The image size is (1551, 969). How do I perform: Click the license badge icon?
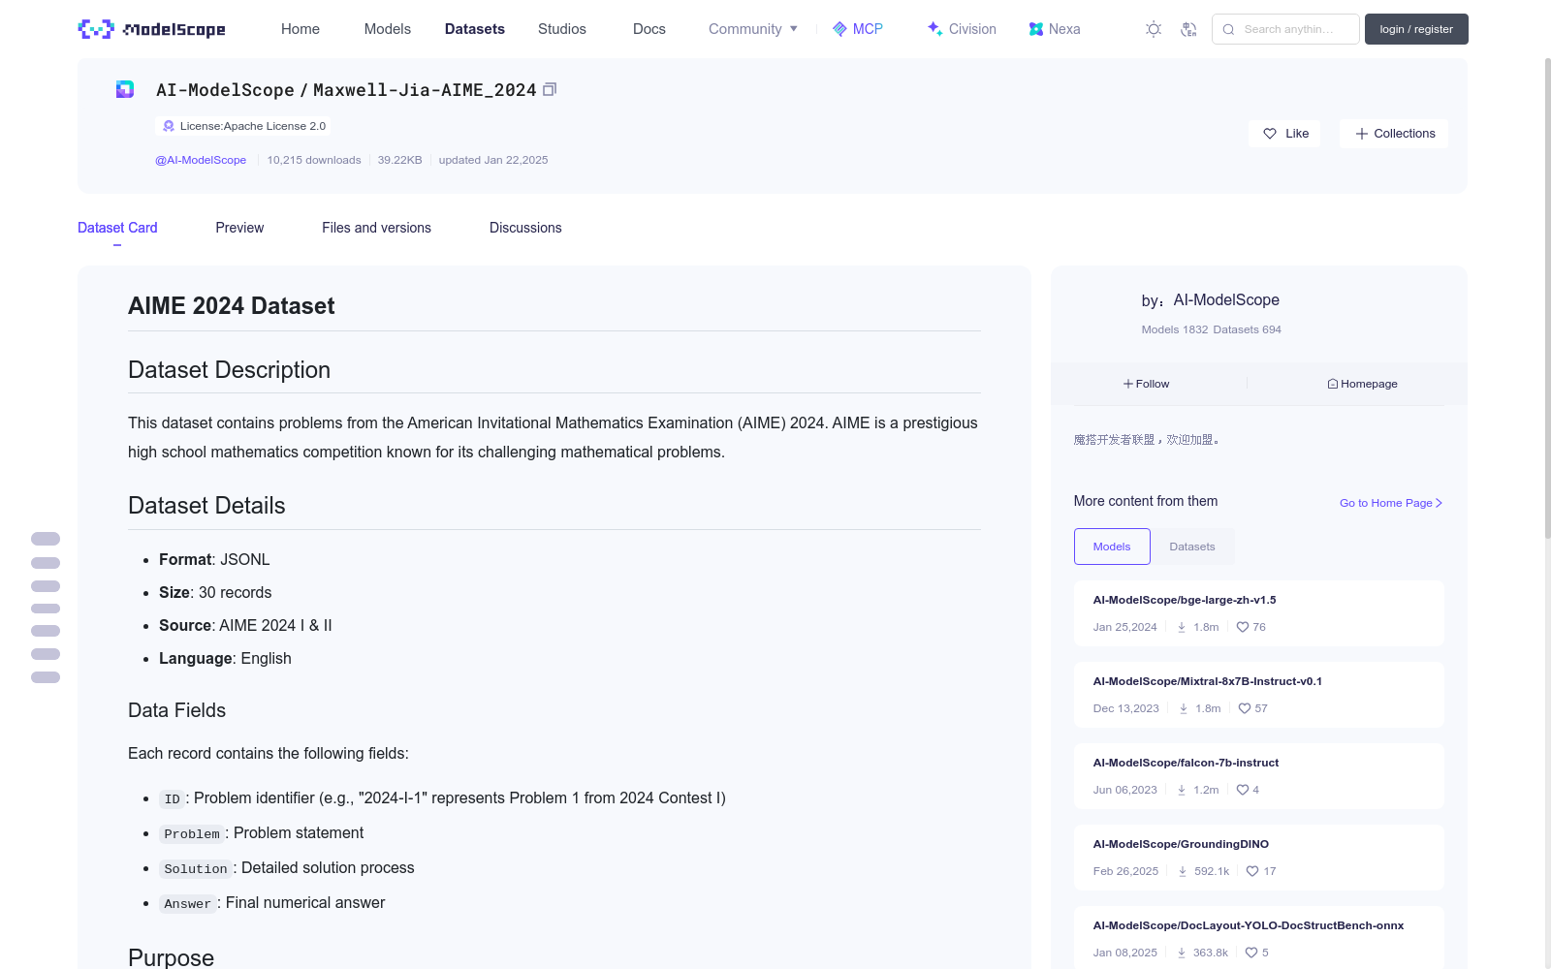(x=169, y=126)
